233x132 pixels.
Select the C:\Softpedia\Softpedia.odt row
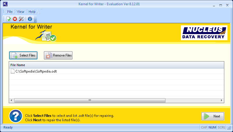click(116, 71)
